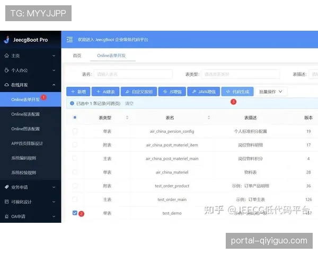Viewport: 318px width, 254px height.
Task: Open Online表单开发 sidebar item
Action: click(30, 99)
